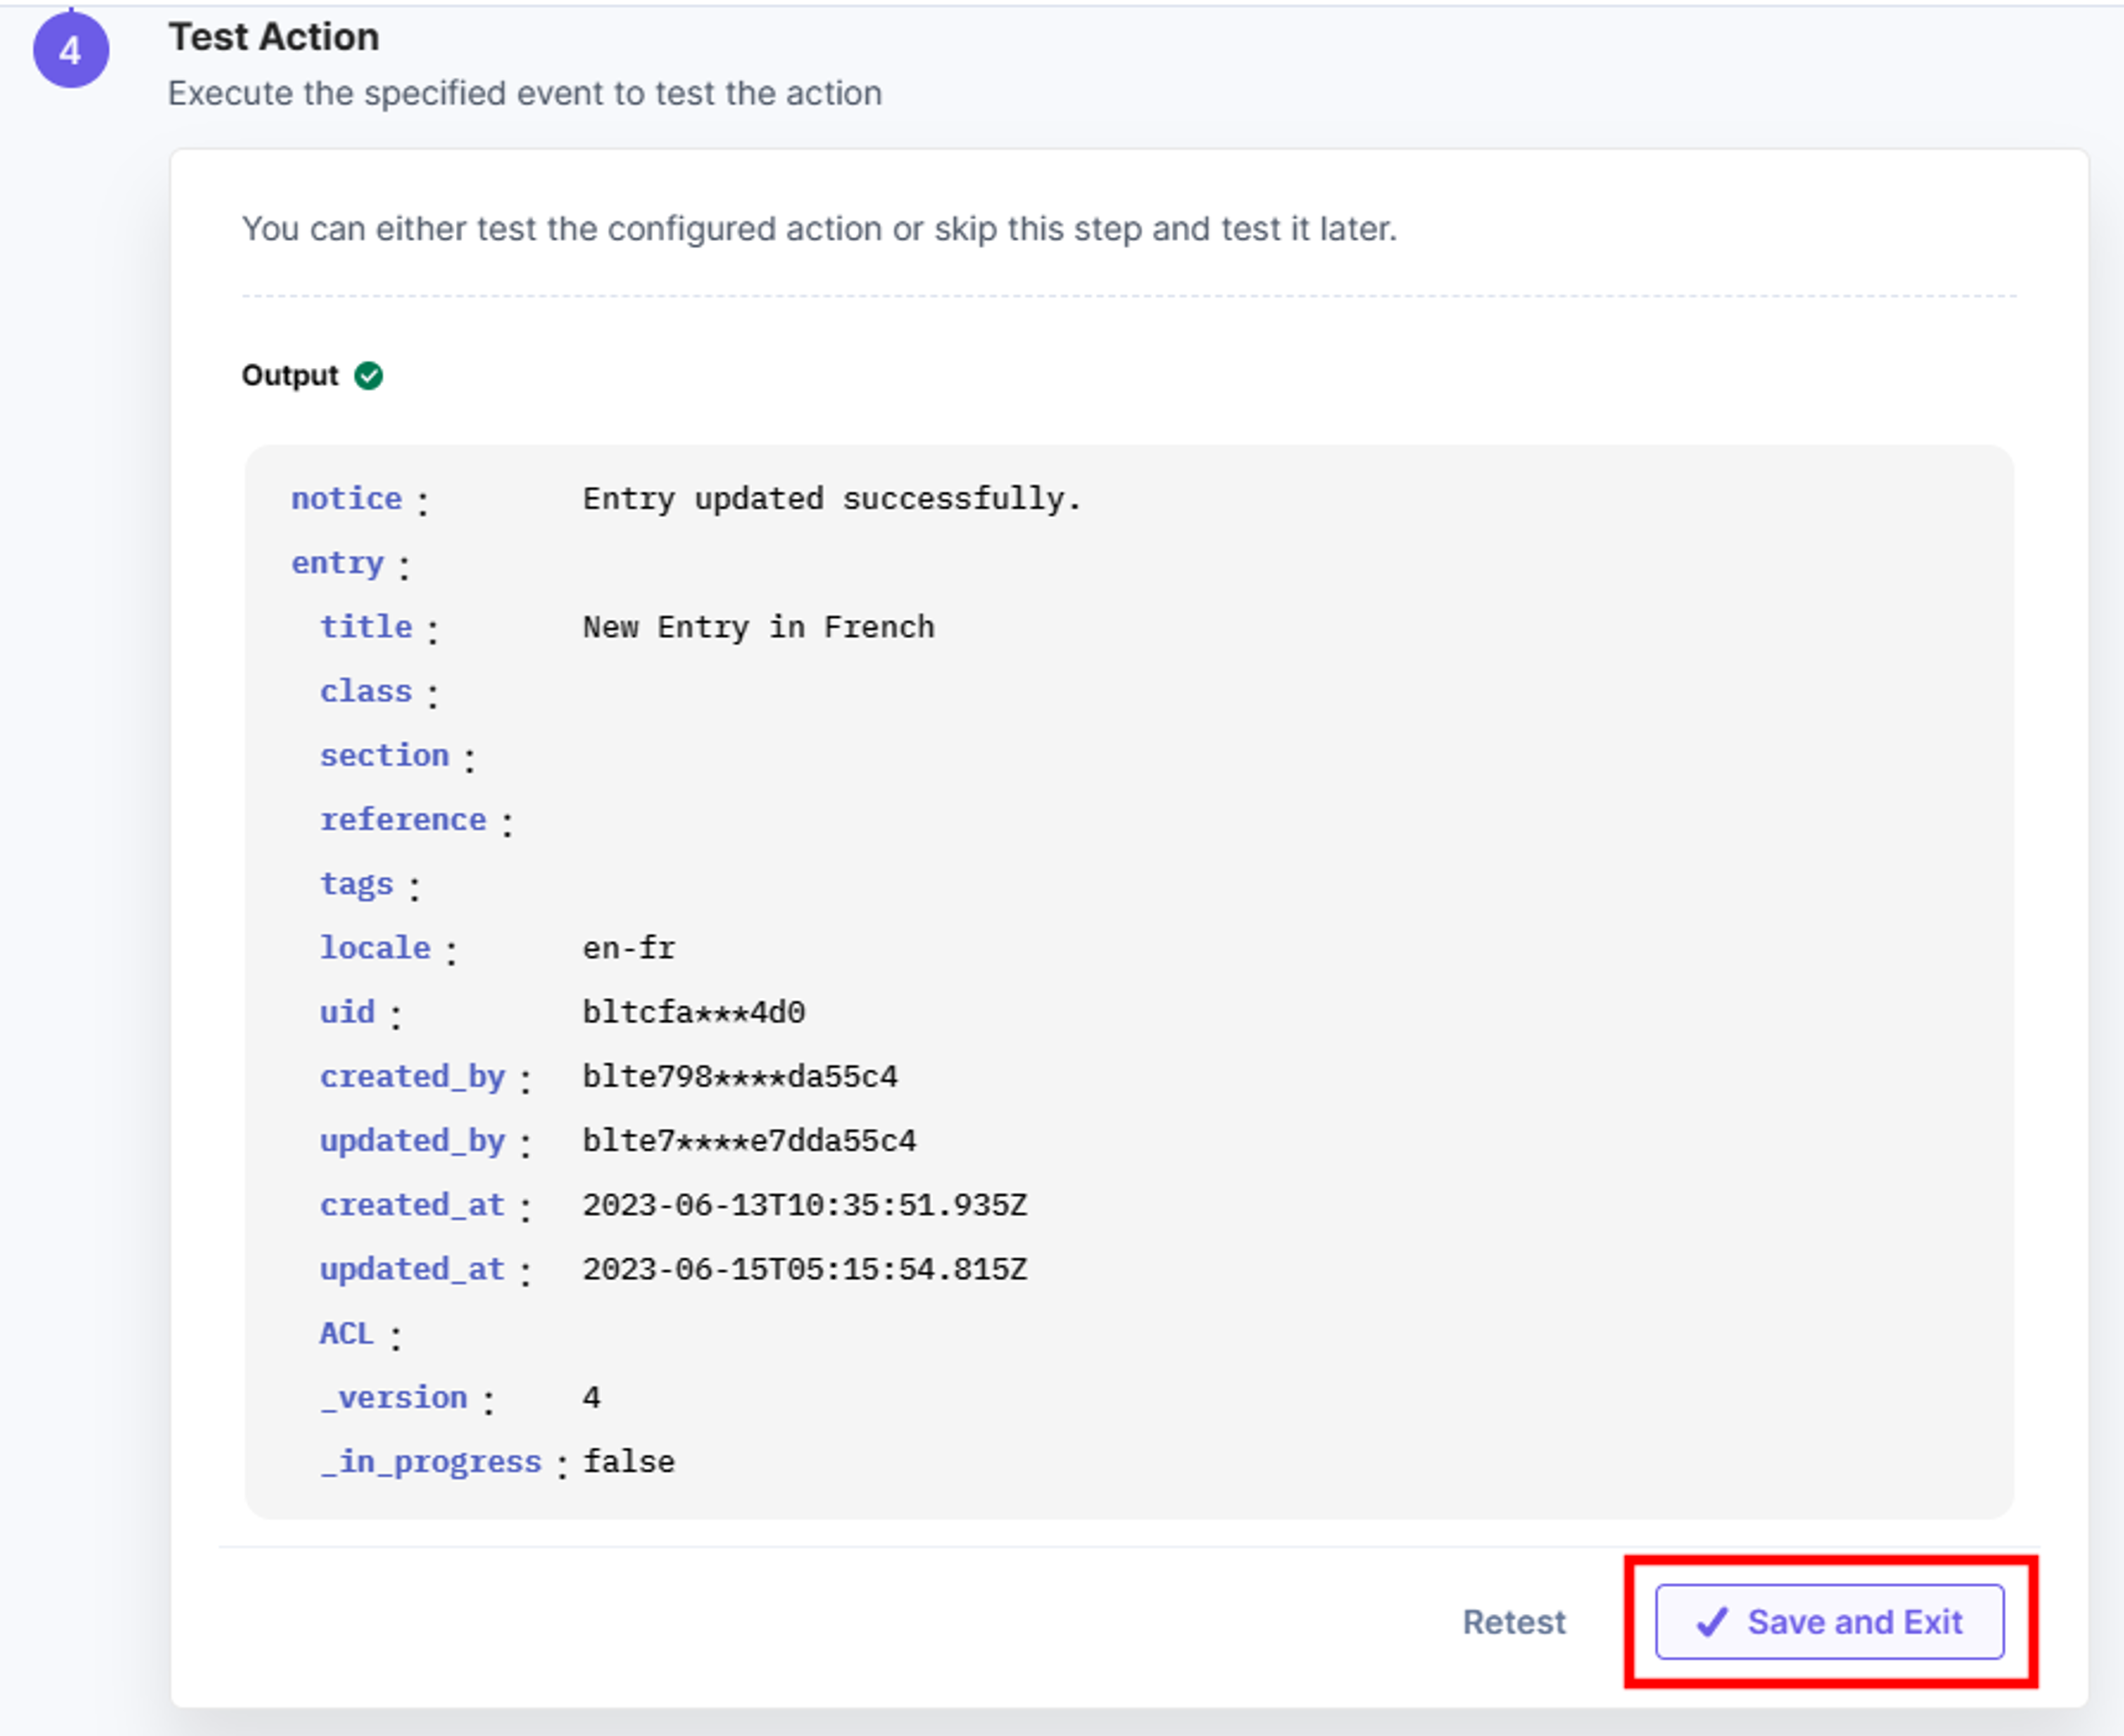Image resolution: width=2124 pixels, height=1736 pixels.
Task: Click the Output label
Action: (x=290, y=376)
